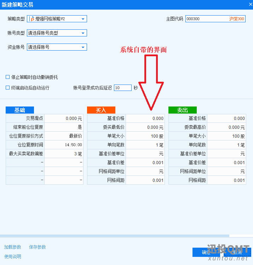Enable 终端启动后自动运行 checkbox
The height and width of the screenshot is (265, 253).
[7, 87]
